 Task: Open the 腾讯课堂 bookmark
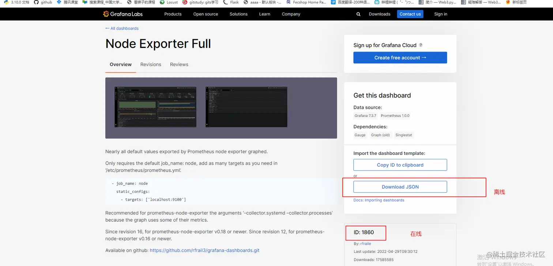tap(67, 2)
